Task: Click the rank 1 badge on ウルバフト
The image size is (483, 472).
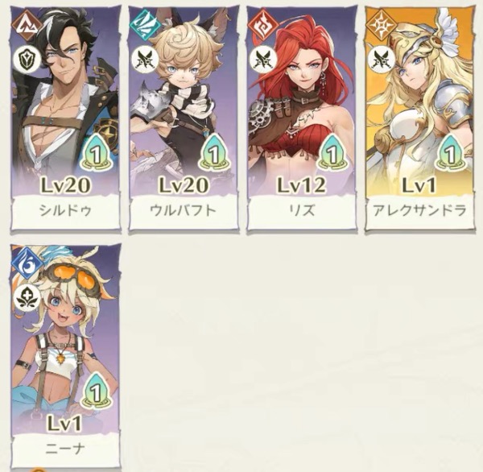Action: click(215, 153)
